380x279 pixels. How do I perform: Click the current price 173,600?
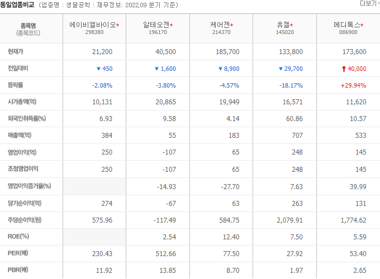coord(354,52)
